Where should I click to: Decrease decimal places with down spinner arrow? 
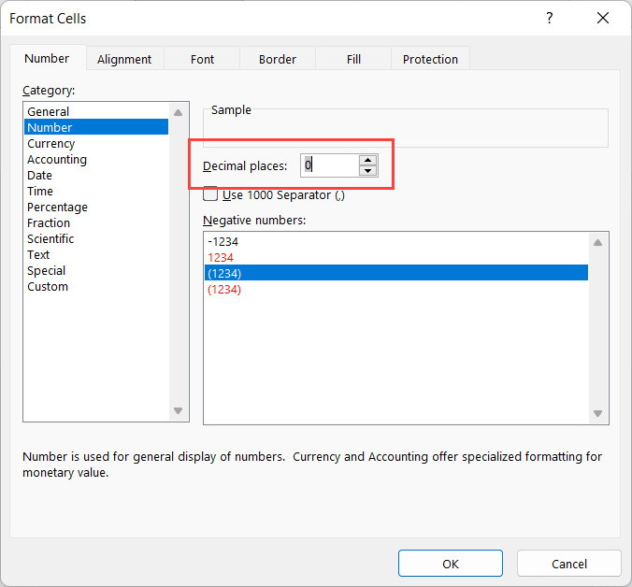(367, 170)
